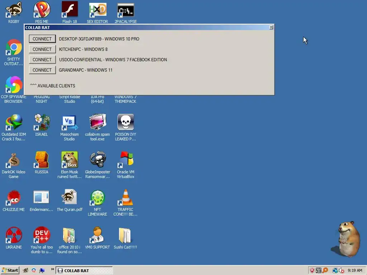Open the CHUZZLE ME red fuzzball icon

coord(14,197)
